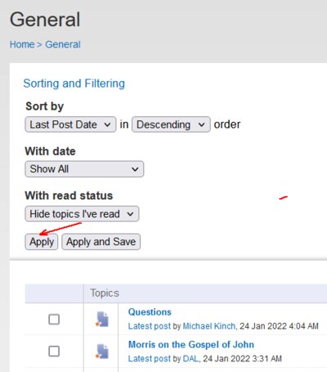
Task: Open the Descending order dropdown
Action: [171, 124]
